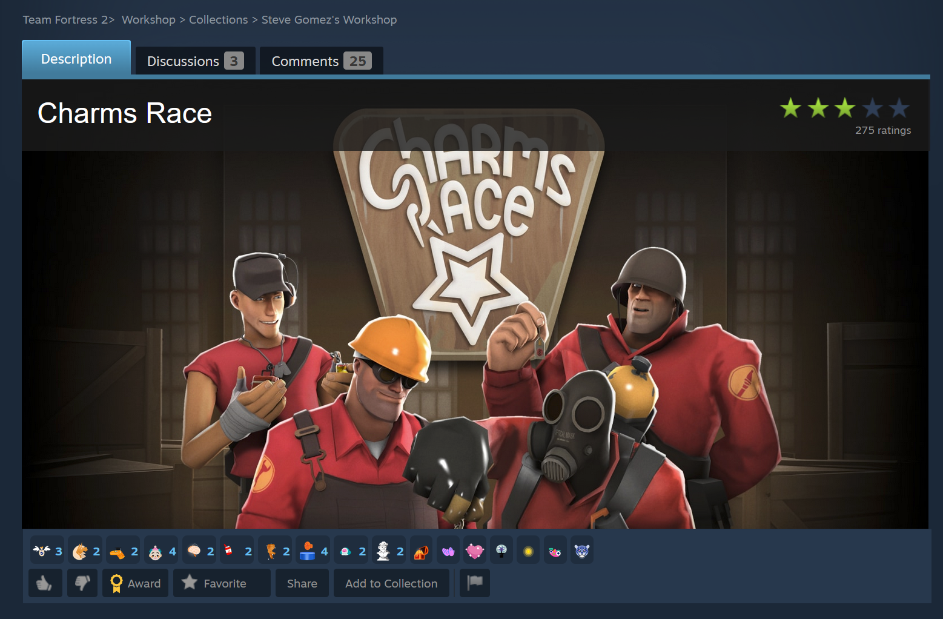
Task: Click the blue tiger face award icon
Action: pyautogui.click(x=582, y=551)
